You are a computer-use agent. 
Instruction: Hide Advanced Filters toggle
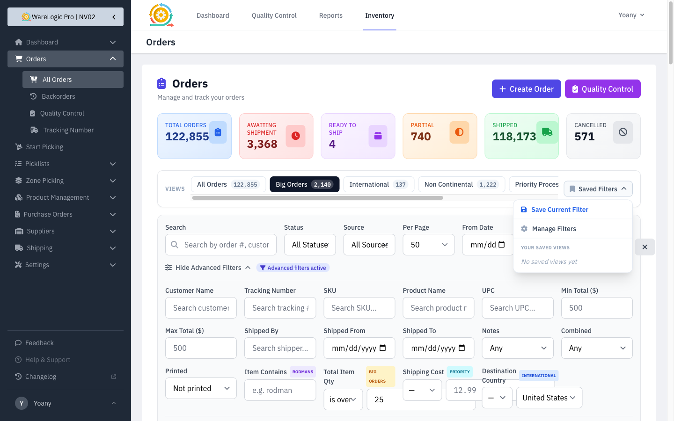pyautogui.click(x=208, y=268)
